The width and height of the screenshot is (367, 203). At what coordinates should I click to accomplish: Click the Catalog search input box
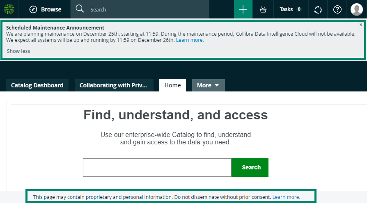(x=157, y=167)
